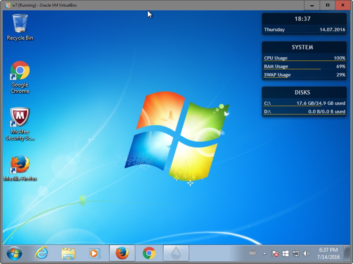Click the Chrome taskbar icon

pos(149,253)
